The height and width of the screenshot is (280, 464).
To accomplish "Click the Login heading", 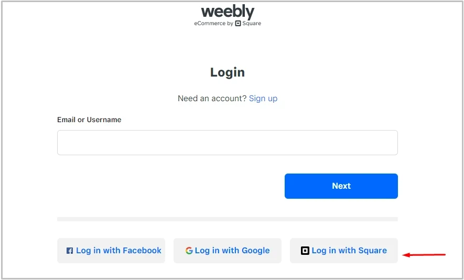I will 228,72.
